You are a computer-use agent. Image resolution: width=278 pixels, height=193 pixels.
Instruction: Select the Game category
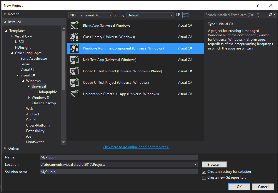point(25,64)
